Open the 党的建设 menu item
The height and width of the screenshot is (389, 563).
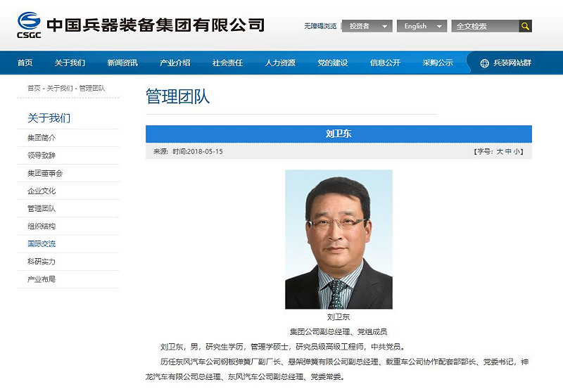pos(332,63)
